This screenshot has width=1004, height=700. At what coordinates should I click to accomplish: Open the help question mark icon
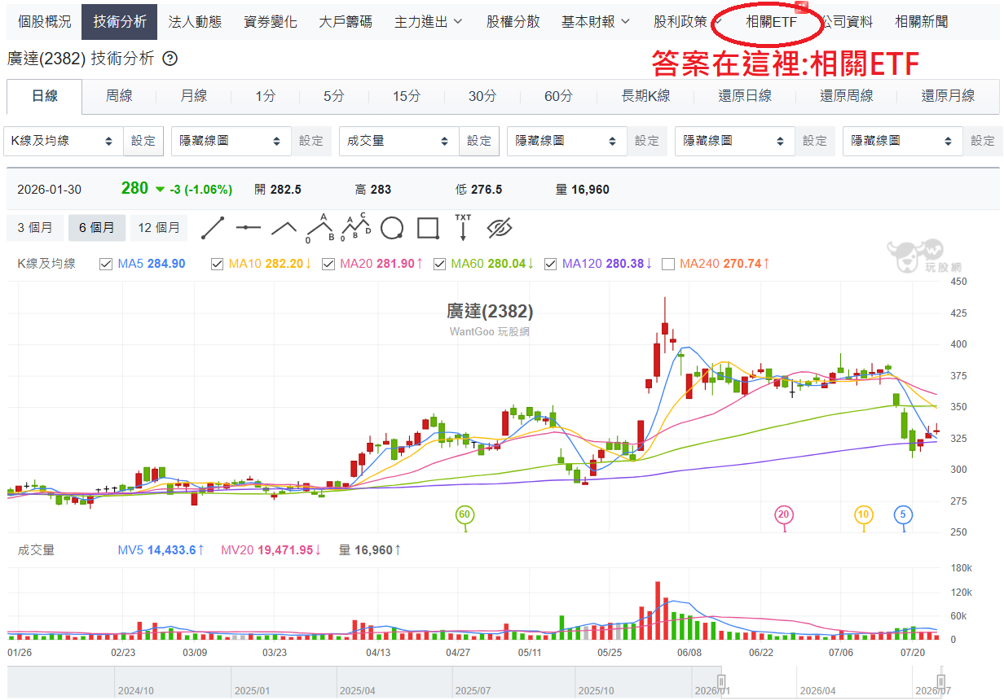(x=170, y=59)
